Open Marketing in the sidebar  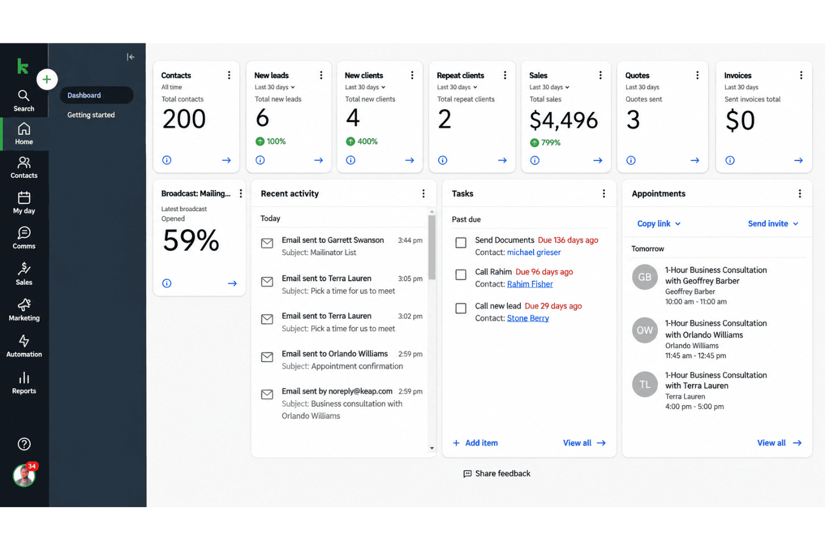click(24, 310)
